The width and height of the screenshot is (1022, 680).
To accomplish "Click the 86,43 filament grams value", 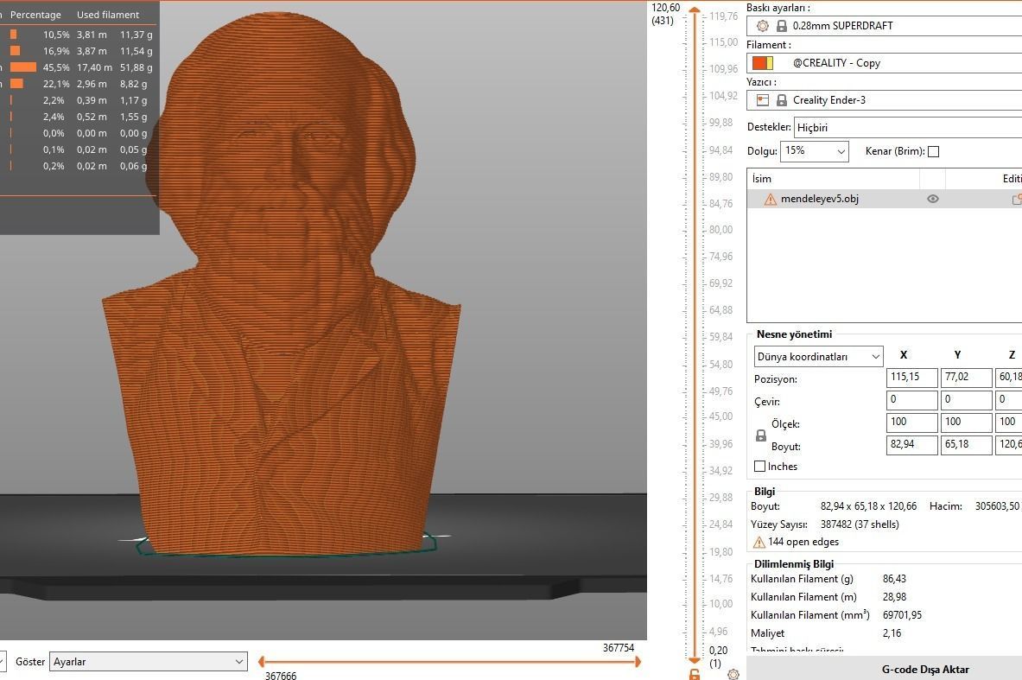I will (894, 579).
